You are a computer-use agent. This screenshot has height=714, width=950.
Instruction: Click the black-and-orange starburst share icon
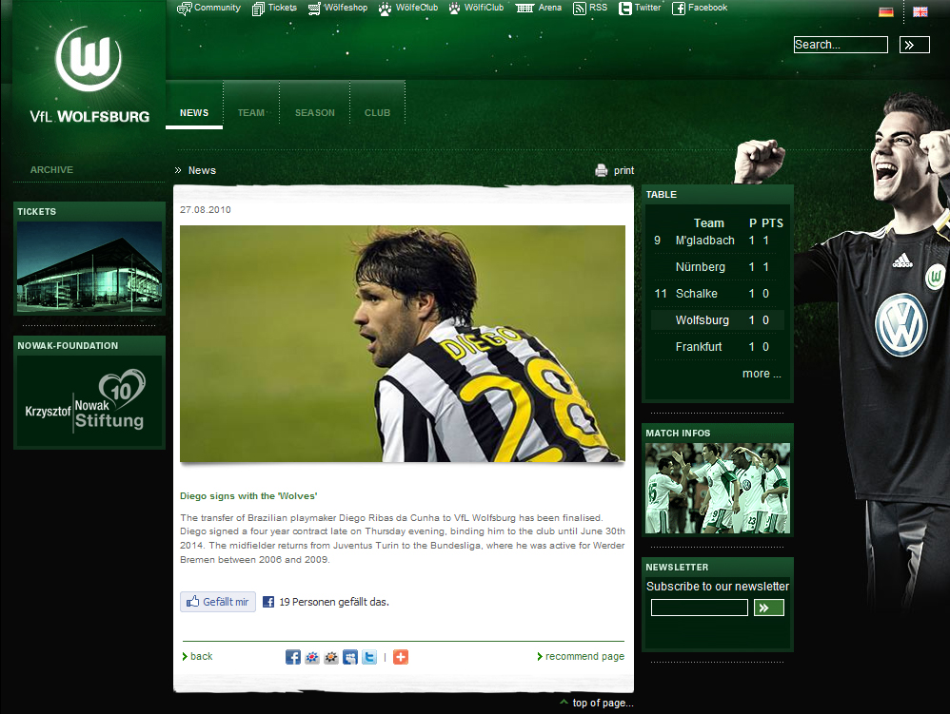(331, 657)
